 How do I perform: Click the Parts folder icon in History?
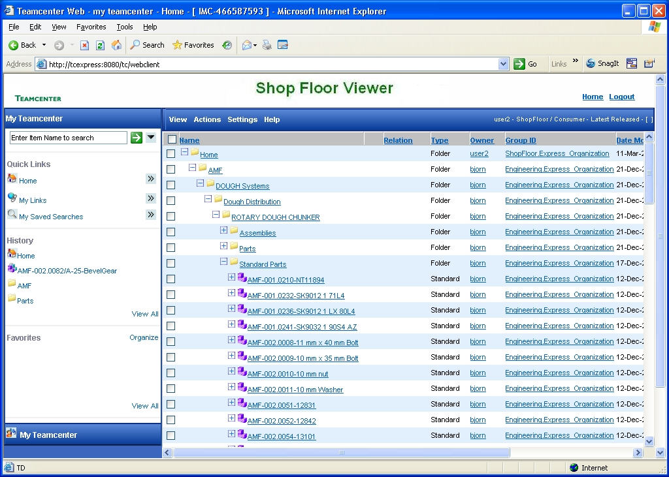pos(12,298)
